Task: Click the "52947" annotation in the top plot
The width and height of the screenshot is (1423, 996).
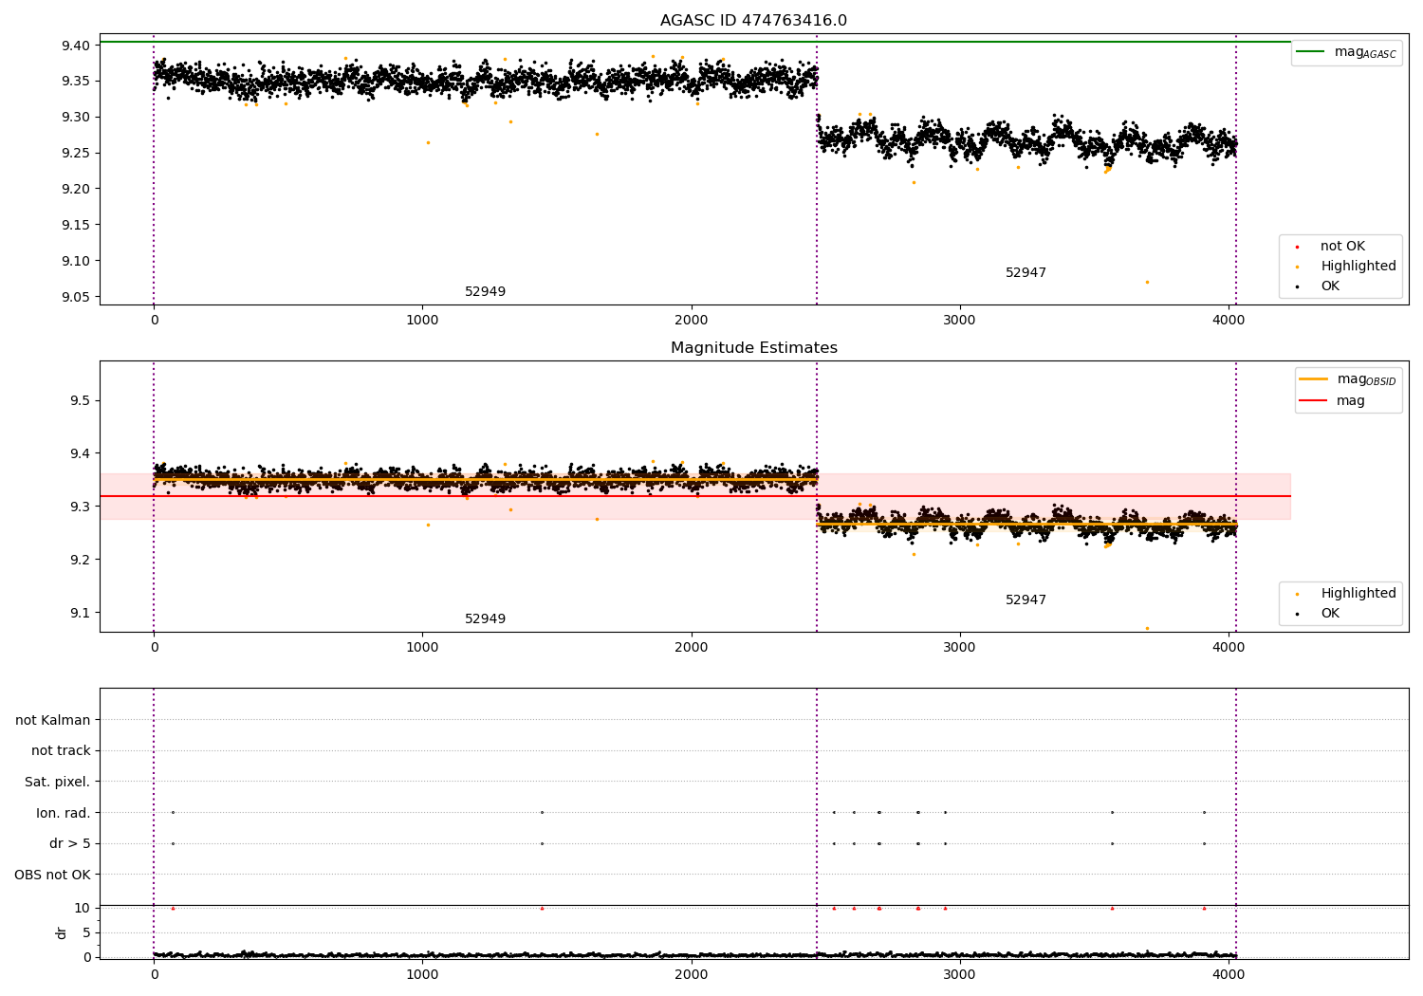Action: (x=1026, y=273)
